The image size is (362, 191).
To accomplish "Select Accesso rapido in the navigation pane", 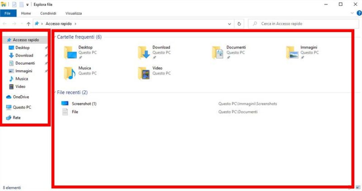I will (25, 40).
